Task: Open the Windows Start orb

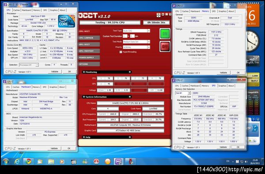Action: pyautogui.click(x=6, y=162)
